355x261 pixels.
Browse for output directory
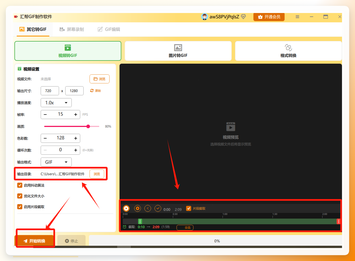(x=97, y=174)
